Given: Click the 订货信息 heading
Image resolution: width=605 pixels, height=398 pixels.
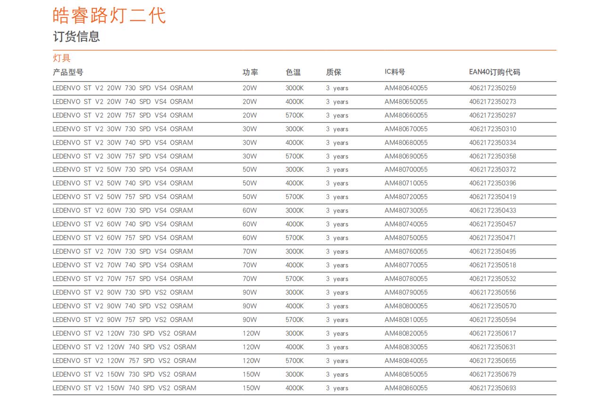Looking at the screenshot, I should [76, 37].
